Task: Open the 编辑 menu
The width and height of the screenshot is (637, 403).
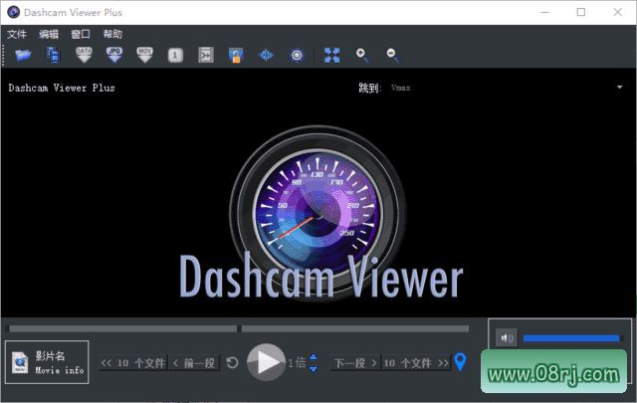Action: click(x=49, y=34)
